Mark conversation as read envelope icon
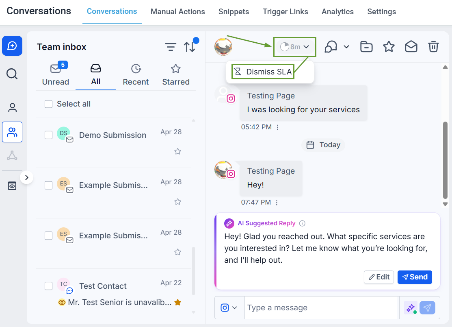452x327 pixels. coord(411,46)
